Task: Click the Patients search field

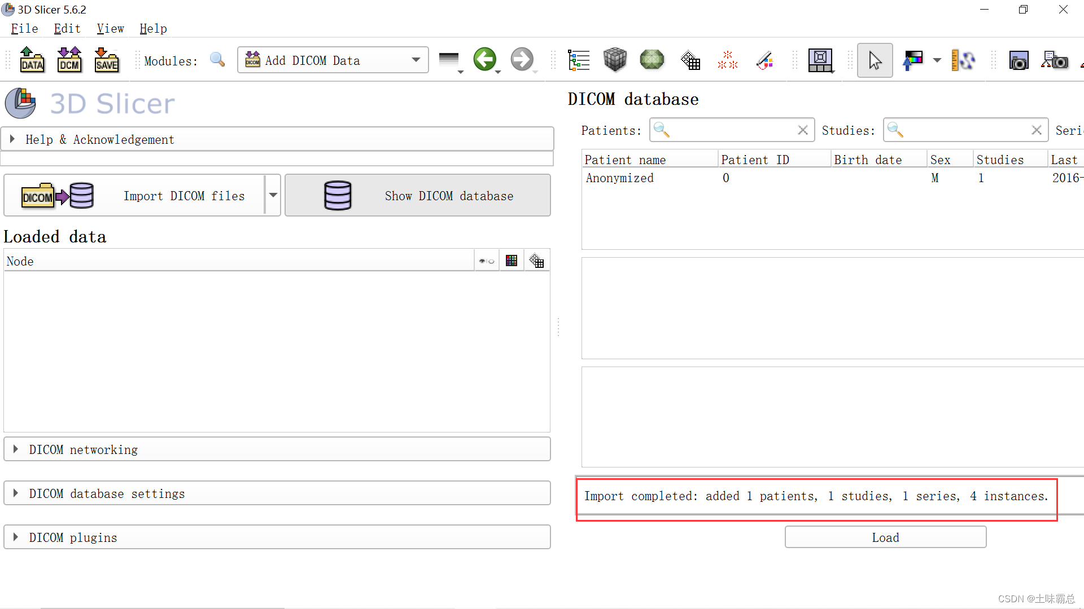Action: coord(732,130)
